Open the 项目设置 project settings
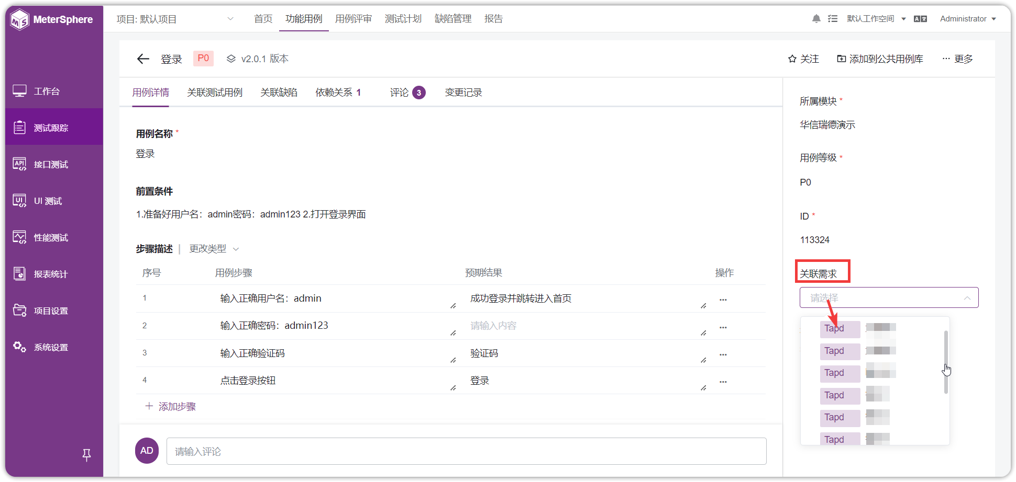Image resolution: width=1016 pixels, height=482 pixels. pyautogui.click(x=54, y=311)
